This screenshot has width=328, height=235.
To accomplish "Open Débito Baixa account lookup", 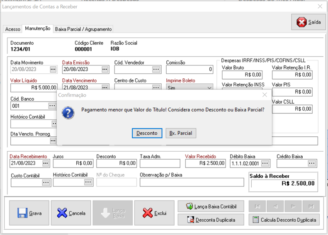I will (x=265, y=163).
